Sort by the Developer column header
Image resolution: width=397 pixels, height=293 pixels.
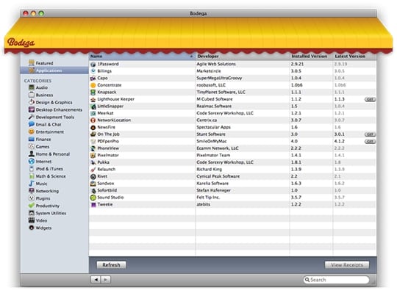(243, 56)
